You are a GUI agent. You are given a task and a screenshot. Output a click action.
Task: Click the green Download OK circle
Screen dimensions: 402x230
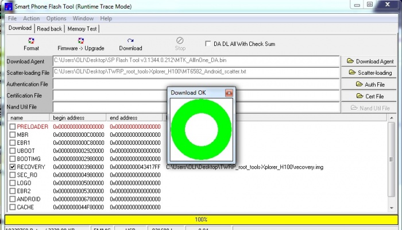[201, 129]
